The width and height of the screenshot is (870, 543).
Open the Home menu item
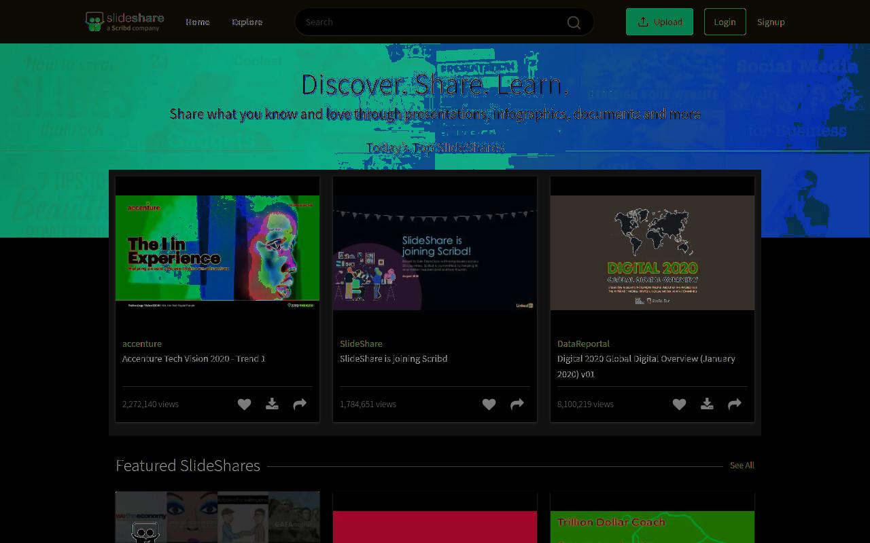click(198, 22)
